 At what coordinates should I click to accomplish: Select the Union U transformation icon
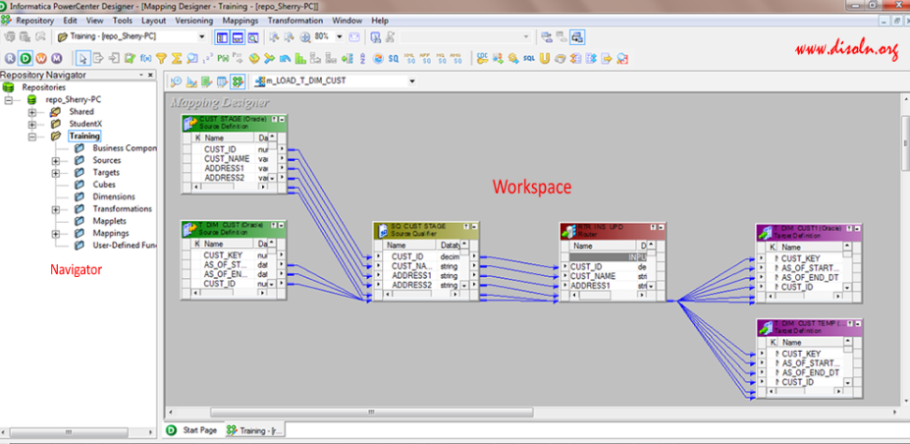coord(545,58)
